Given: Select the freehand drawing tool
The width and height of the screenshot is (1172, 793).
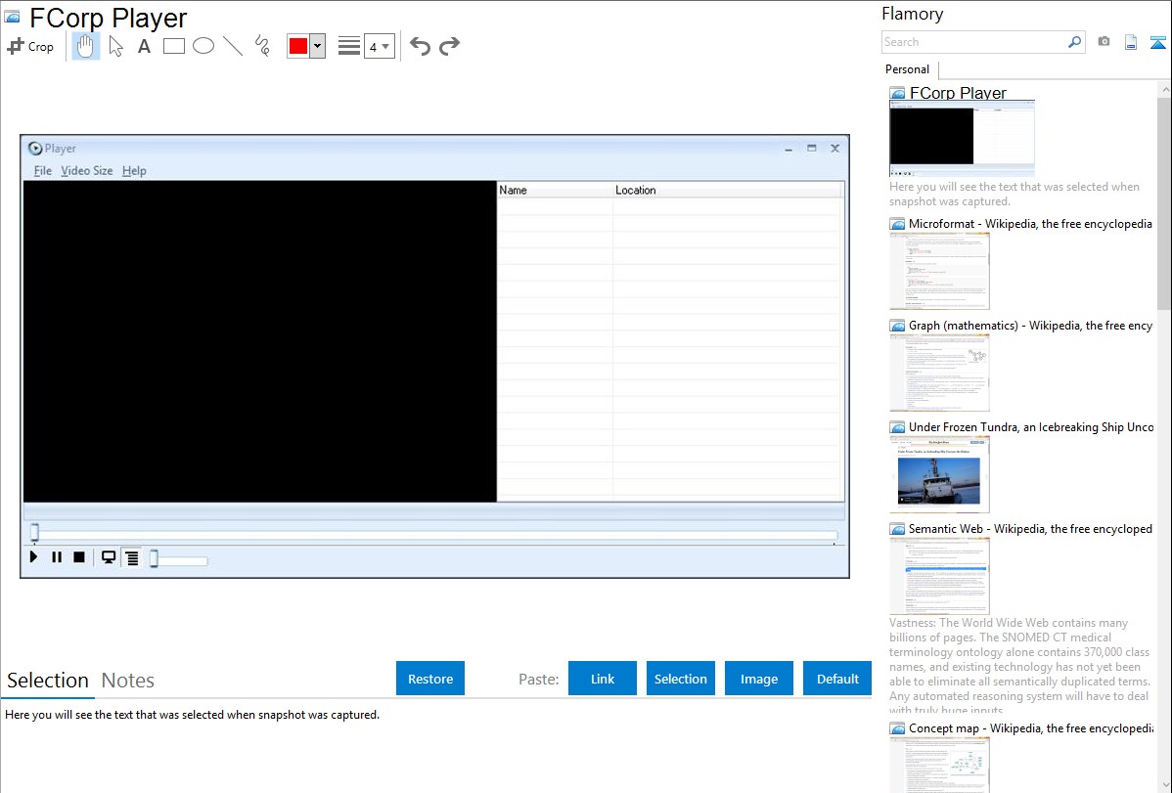Looking at the screenshot, I should tap(262, 46).
